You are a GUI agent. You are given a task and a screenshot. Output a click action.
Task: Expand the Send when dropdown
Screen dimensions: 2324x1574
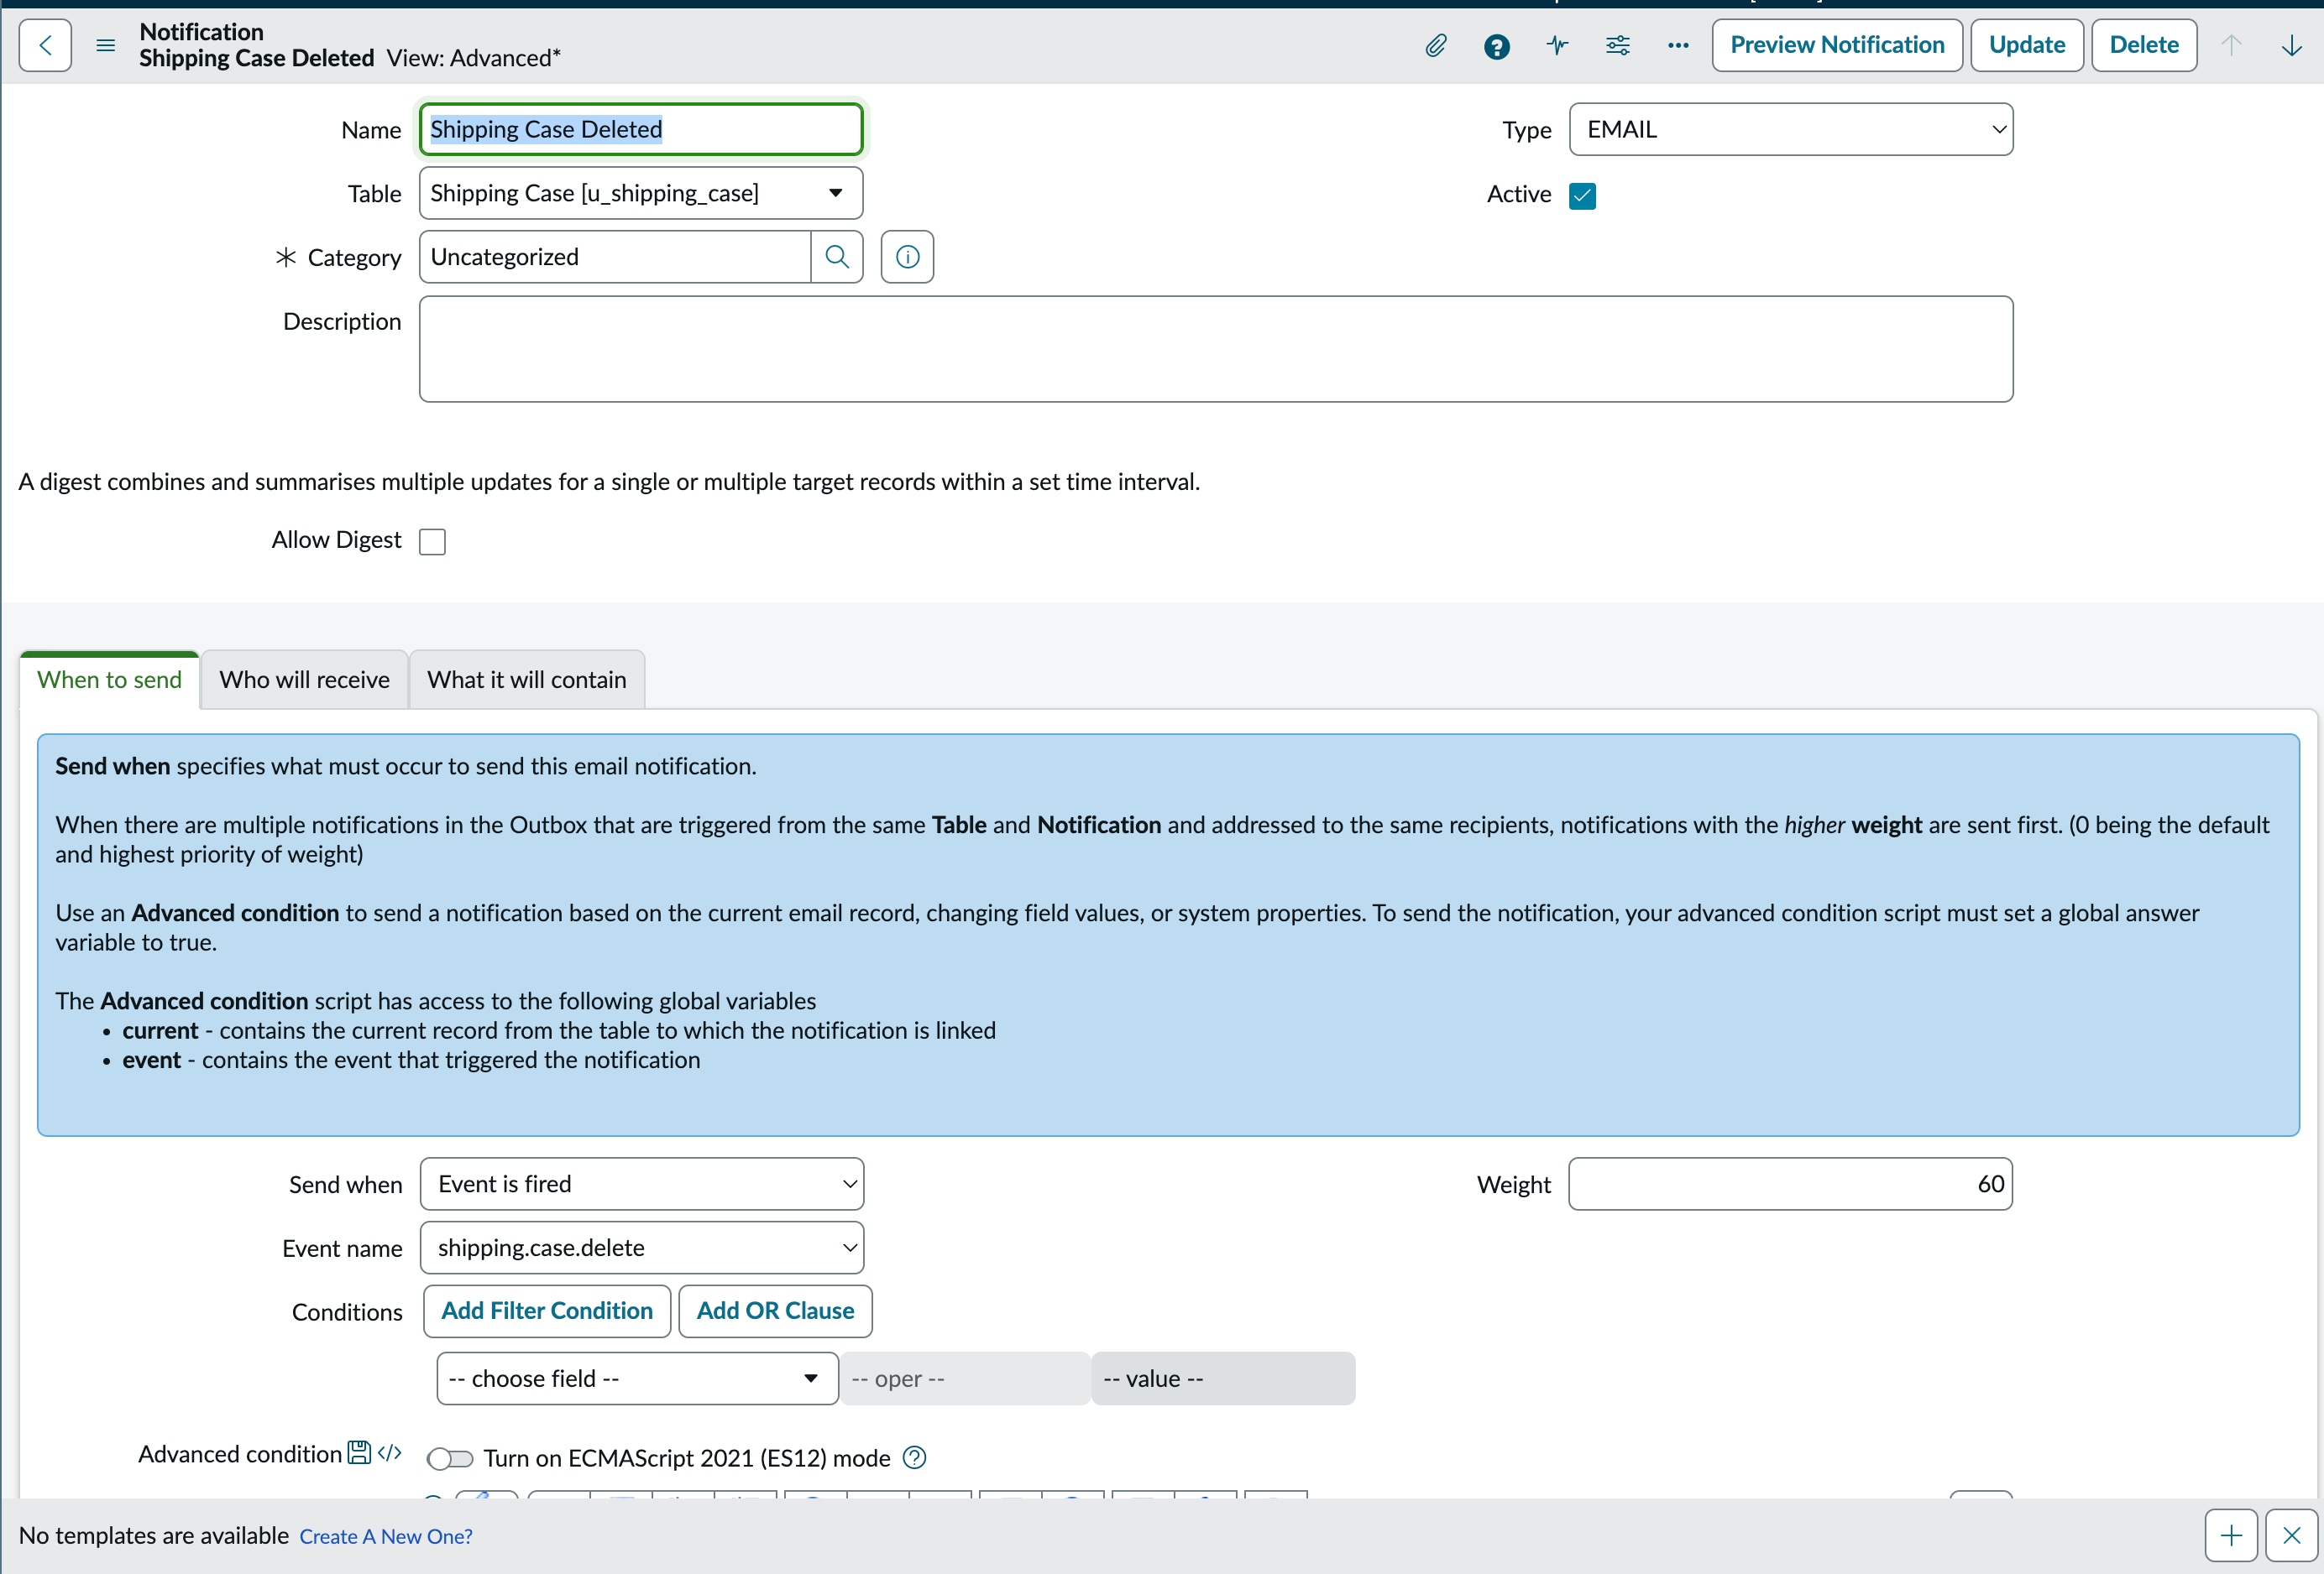[x=642, y=1183]
